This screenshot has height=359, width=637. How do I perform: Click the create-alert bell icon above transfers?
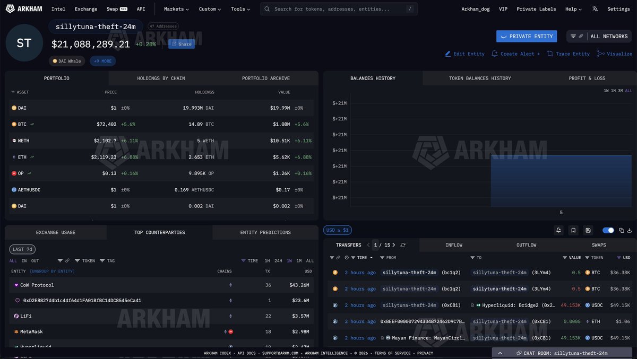(x=559, y=230)
